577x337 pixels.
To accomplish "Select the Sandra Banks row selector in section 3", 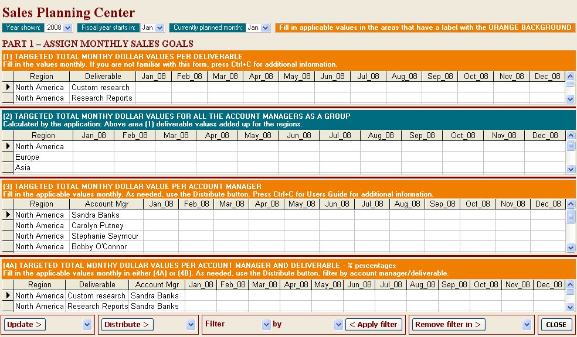I will click(x=8, y=215).
